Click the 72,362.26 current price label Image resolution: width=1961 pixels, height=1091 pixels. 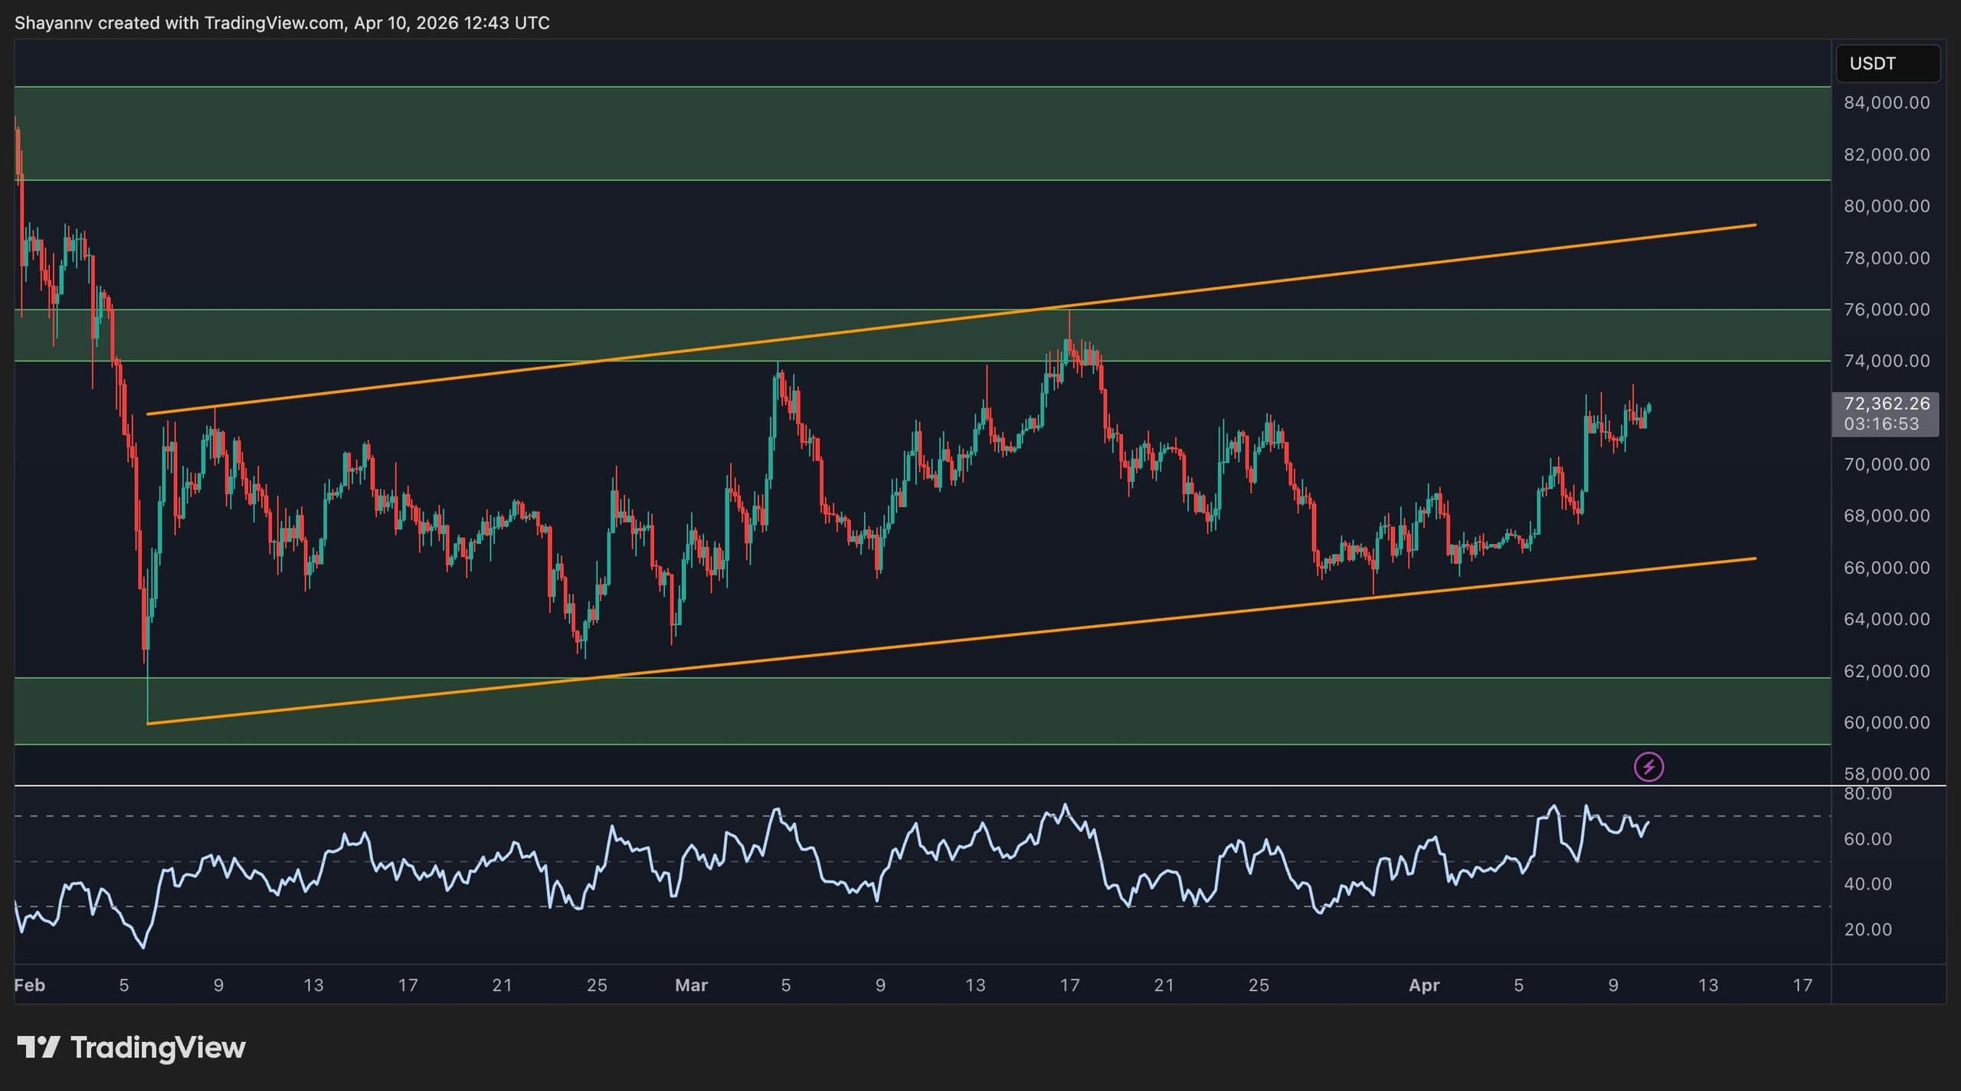pyautogui.click(x=1886, y=404)
